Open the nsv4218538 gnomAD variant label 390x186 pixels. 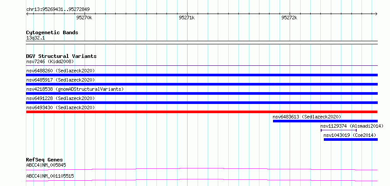(x=75, y=89)
